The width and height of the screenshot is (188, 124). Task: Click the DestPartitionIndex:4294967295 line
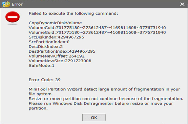[62, 51]
